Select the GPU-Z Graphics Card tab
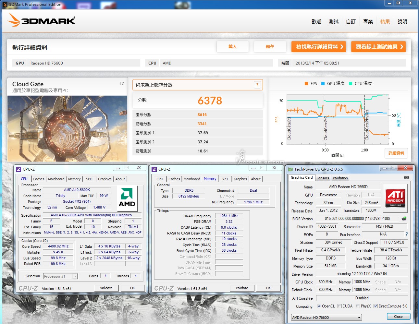 point(302,178)
